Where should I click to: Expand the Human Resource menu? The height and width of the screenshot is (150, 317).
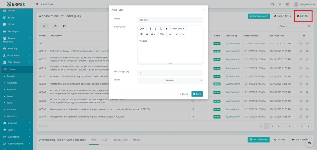(x=16, y=40)
